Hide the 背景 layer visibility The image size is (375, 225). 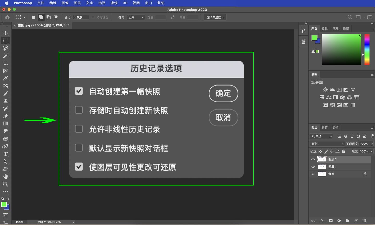(313, 174)
